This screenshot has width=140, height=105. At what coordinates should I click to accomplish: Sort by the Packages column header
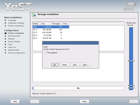point(57,24)
